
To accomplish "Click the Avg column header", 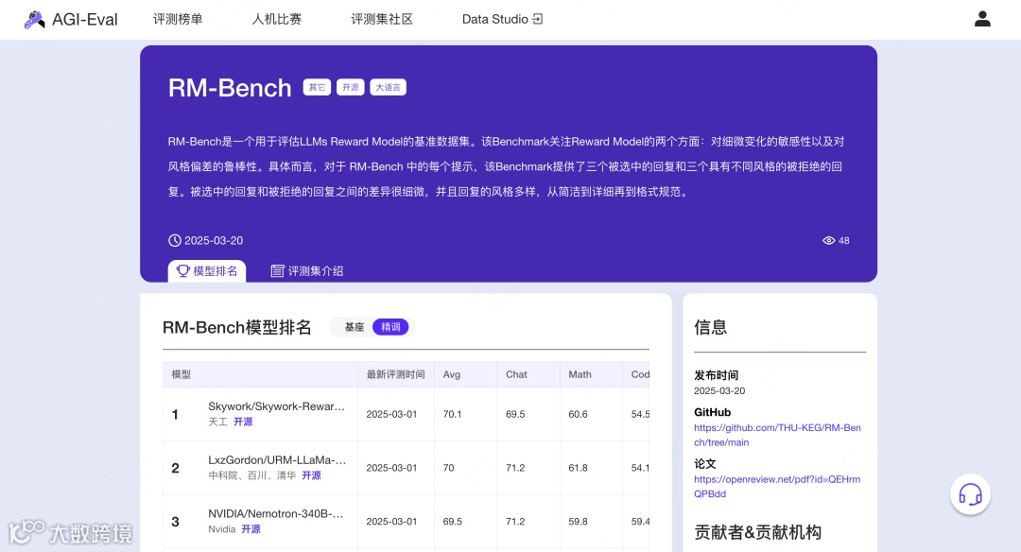I will pos(451,374).
